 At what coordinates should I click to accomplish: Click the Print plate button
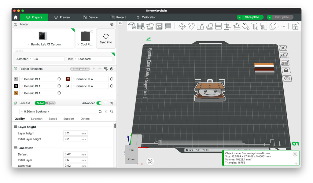click(x=283, y=17)
